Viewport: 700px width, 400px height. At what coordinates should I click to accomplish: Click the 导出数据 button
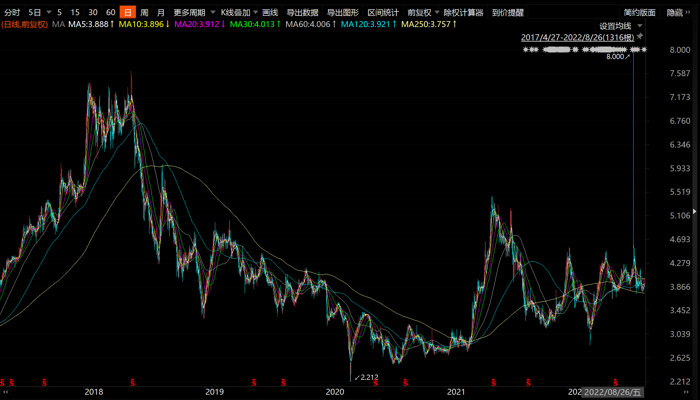tap(302, 13)
